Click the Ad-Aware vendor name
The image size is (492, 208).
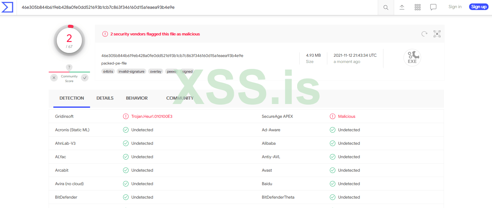pyautogui.click(x=271, y=130)
